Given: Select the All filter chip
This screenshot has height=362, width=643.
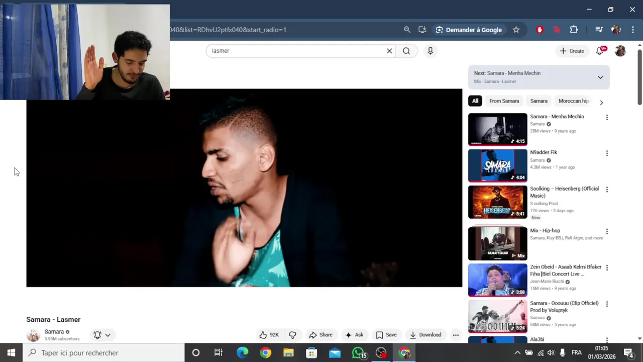Looking at the screenshot, I should coord(475,101).
